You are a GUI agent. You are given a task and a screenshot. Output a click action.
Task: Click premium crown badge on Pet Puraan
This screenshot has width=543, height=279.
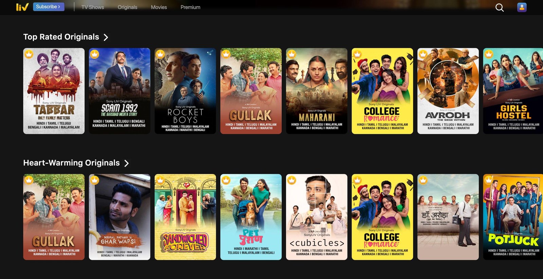coord(226,180)
